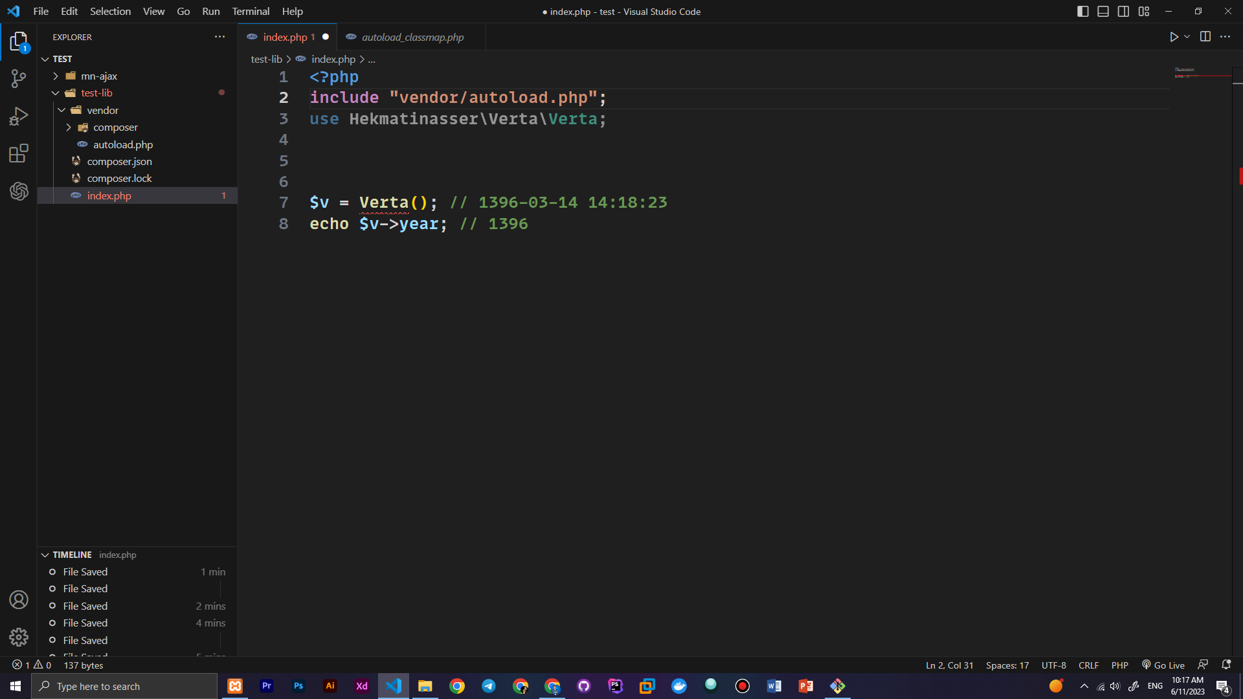
Task: Change indentation via Spaces: 17
Action: [1007, 665]
